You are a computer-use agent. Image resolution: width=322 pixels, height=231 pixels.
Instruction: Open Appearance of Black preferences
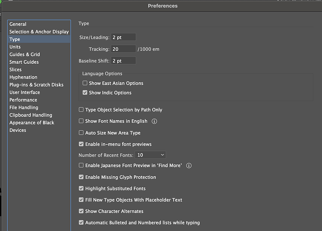click(x=32, y=122)
